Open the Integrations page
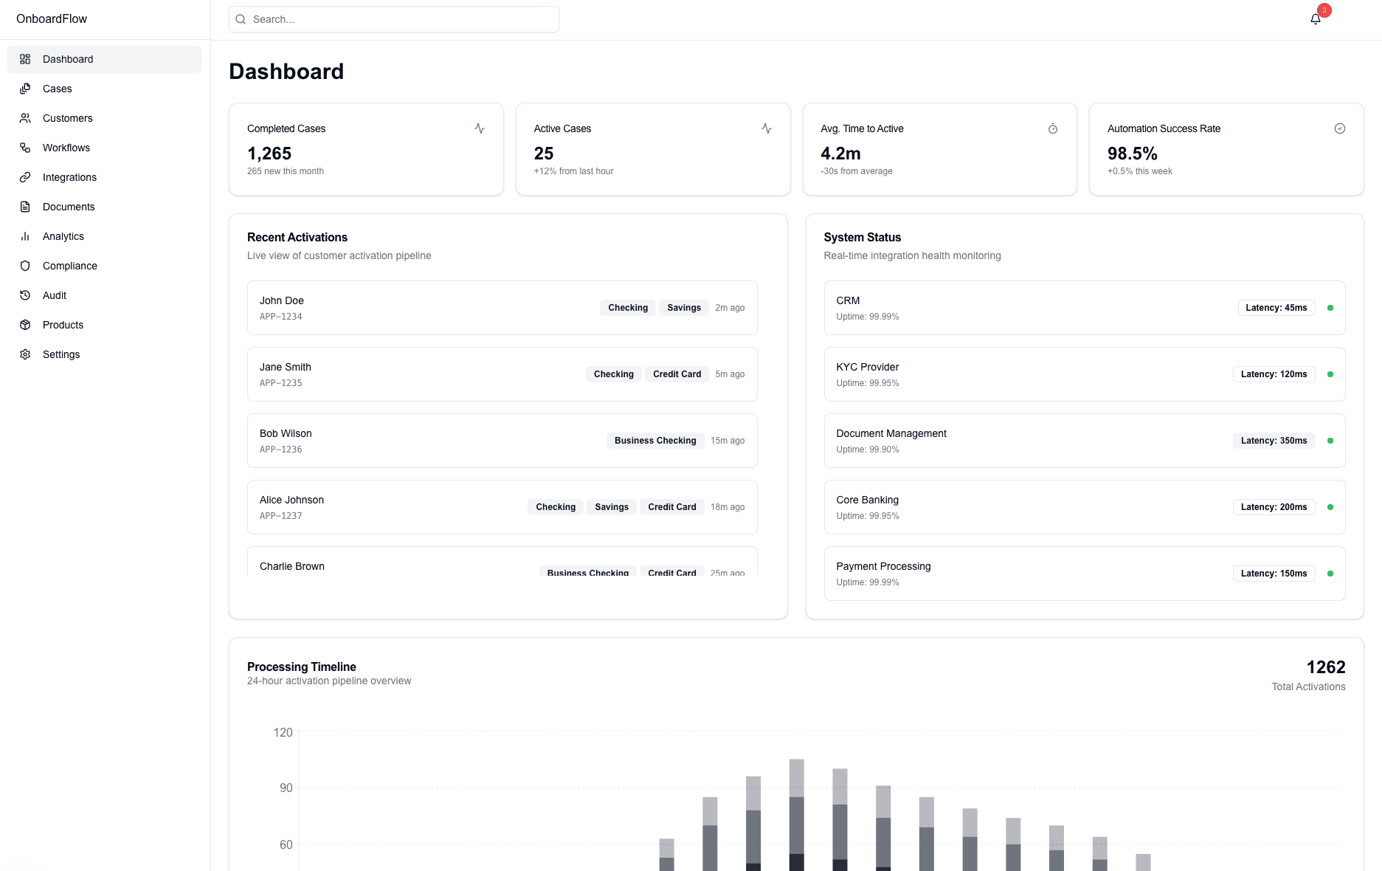1382x871 pixels. (104, 177)
